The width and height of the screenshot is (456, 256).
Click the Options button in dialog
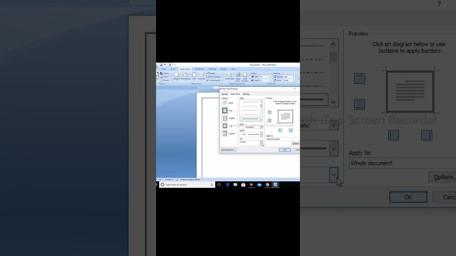pos(296,144)
